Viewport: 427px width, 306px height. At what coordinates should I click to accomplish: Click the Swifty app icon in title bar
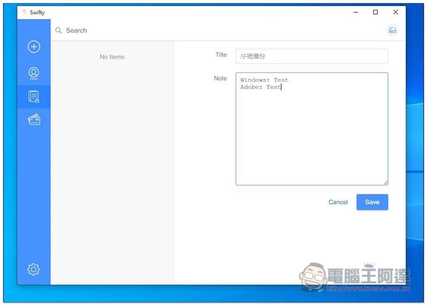[x=25, y=12]
